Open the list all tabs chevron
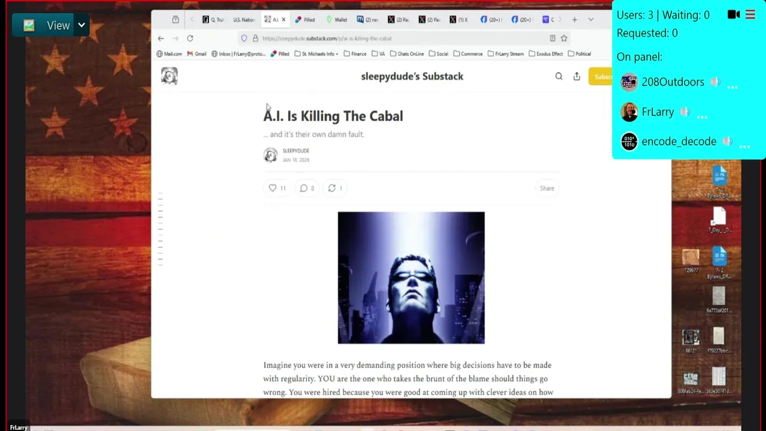 tap(591, 20)
